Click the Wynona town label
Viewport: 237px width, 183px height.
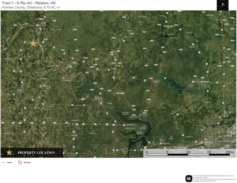pos(130,31)
